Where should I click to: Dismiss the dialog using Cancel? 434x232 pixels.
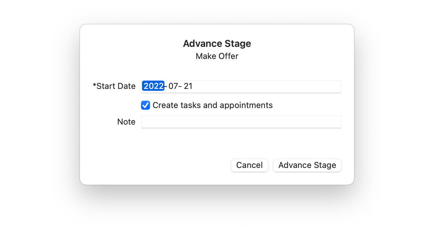pos(249,165)
